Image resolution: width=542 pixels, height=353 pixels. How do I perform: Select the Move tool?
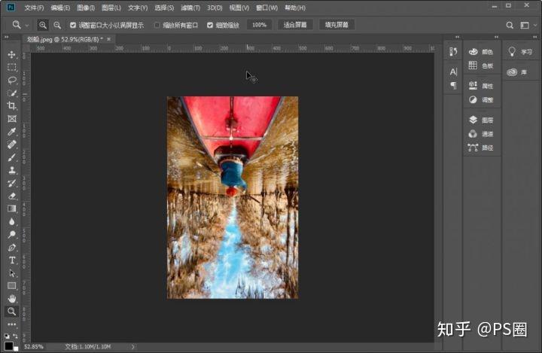click(12, 55)
